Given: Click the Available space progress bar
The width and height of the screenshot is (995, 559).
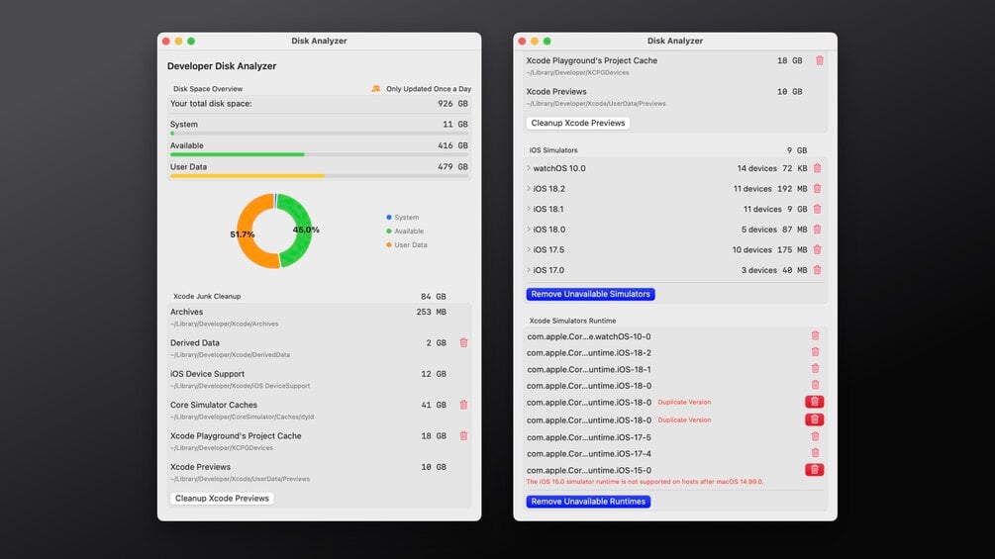Looking at the screenshot, I should 319,154.
